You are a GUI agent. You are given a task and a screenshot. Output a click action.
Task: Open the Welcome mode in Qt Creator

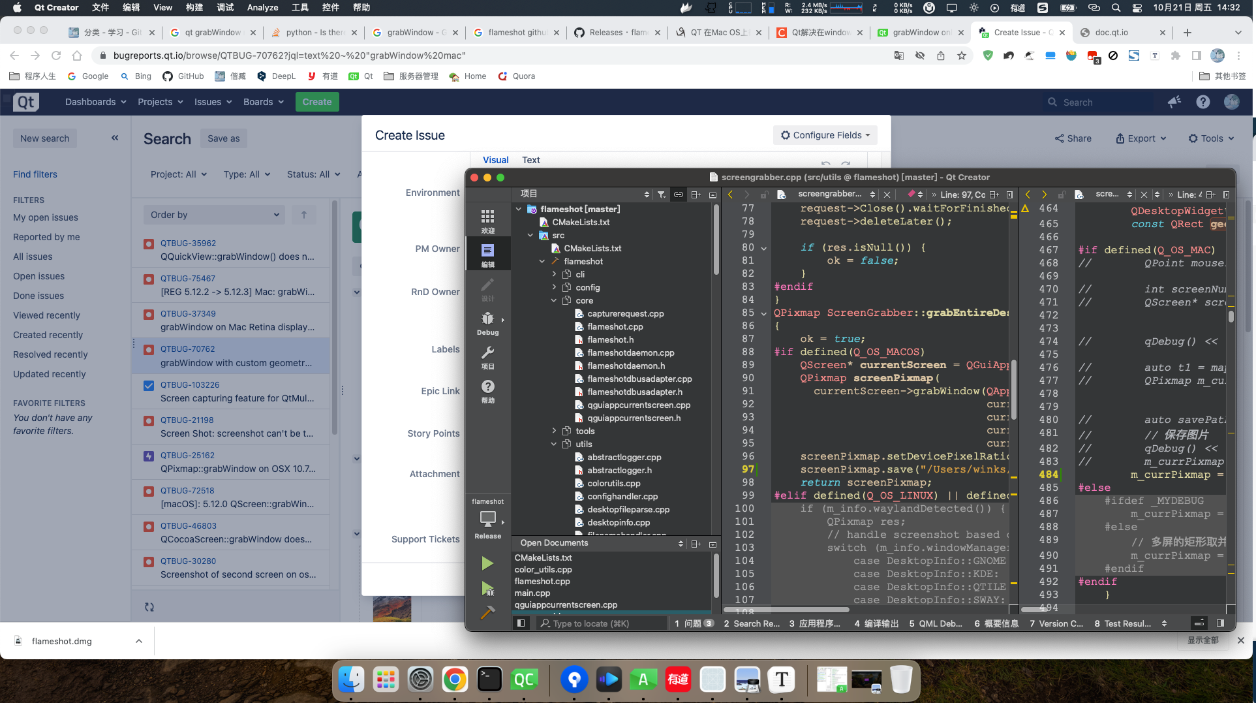tap(487, 221)
